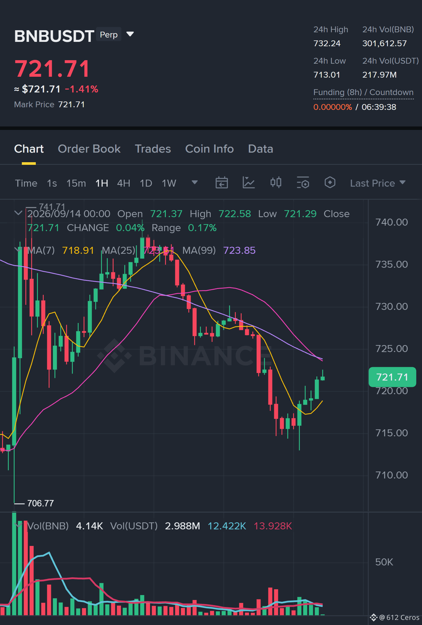Expand the BNBUSDT pair selector arrow
The image size is (422, 625).
click(x=130, y=34)
